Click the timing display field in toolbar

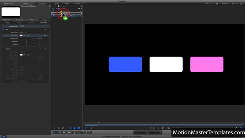pyautogui.click(x=148, y=133)
